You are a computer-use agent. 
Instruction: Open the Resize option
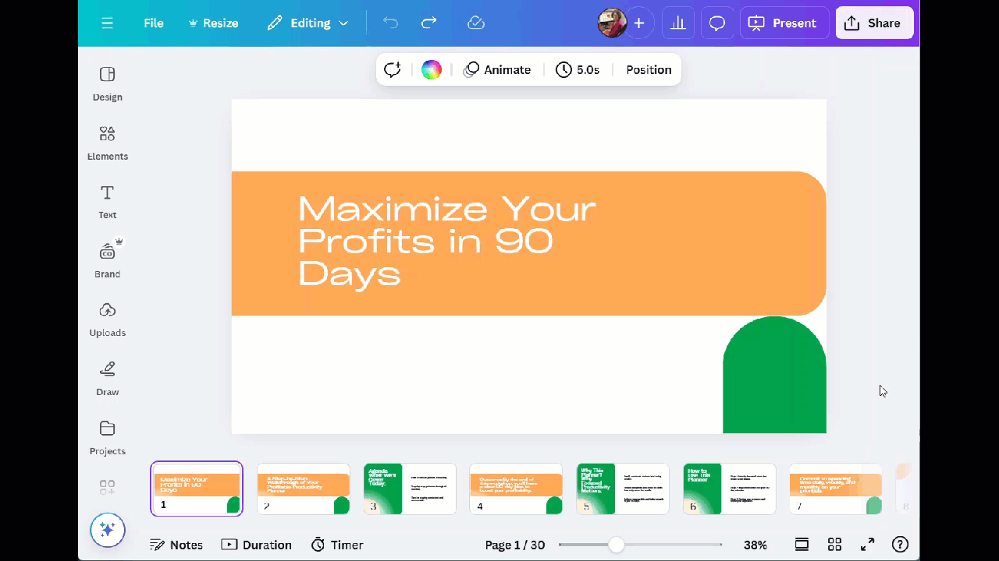(213, 23)
